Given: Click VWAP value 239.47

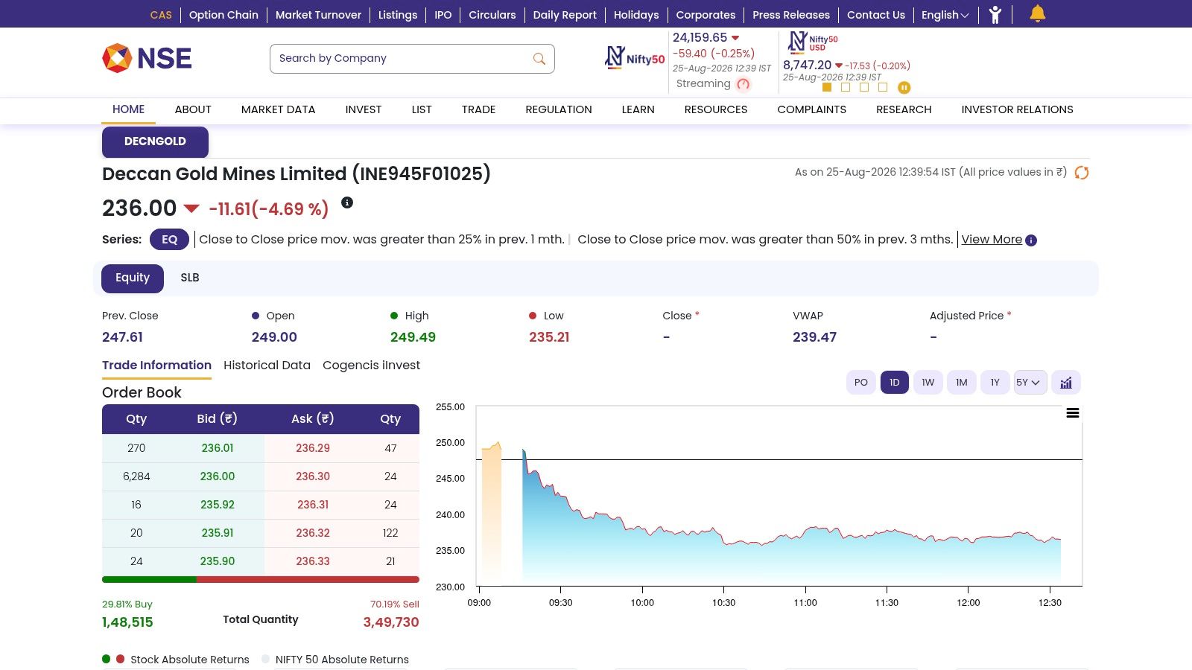Looking at the screenshot, I should [814, 337].
